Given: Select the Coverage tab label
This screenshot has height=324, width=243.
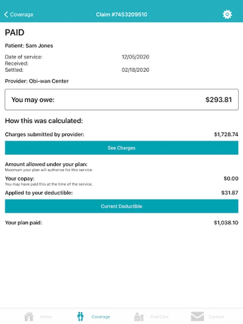Looking at the screenshot, I should pyautogui.click(x=101, y=317).
